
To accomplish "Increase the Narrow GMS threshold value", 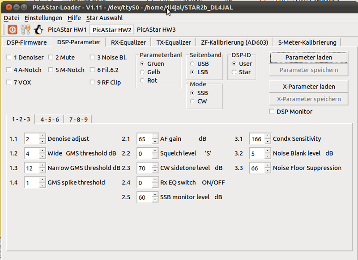I will click(x=42, y=165).
